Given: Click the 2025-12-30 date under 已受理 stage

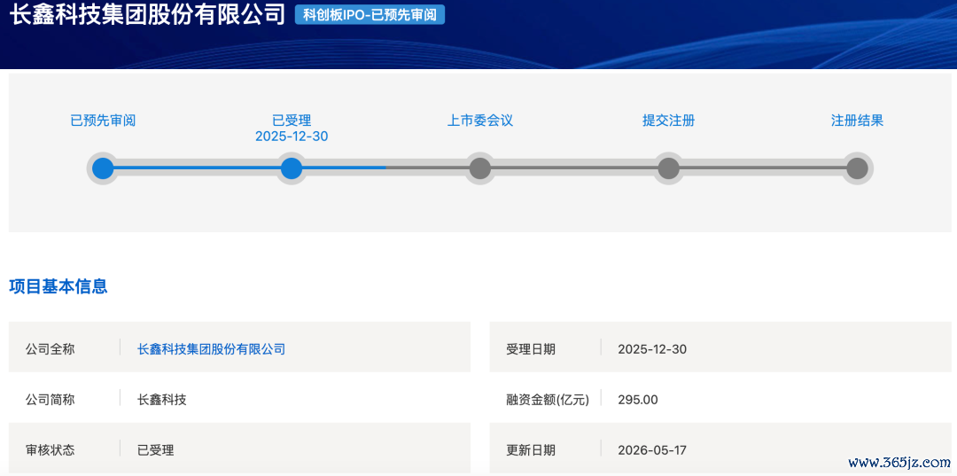Looking at the screenshot, I should 292,137.
